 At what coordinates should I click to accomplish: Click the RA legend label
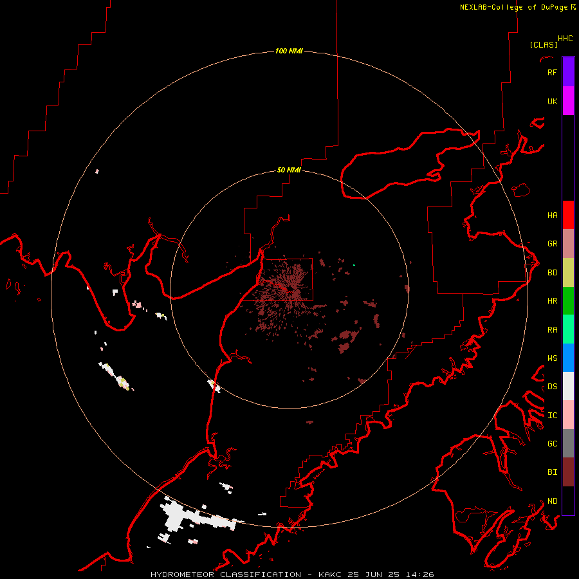point(552,330)
